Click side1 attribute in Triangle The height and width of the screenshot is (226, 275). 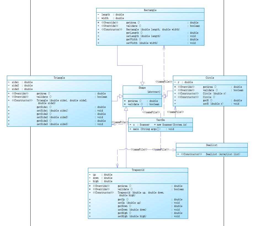point(20,82)
